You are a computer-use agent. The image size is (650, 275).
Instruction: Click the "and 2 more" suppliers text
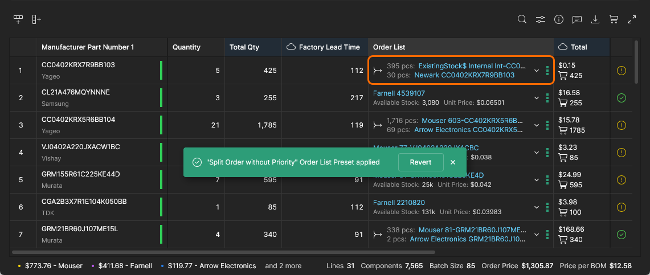[x=283, y=266]
